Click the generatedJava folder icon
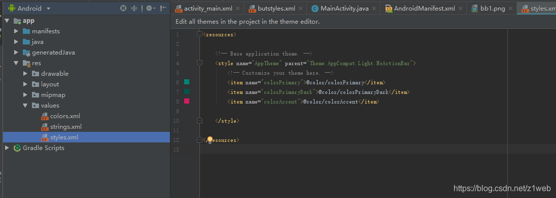Viewport: 556px width, 198px height. coord(26,53)
